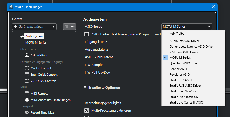Click the reset icon beside trash button
This screenshot has height=117, width=230.
pos(73,26)
